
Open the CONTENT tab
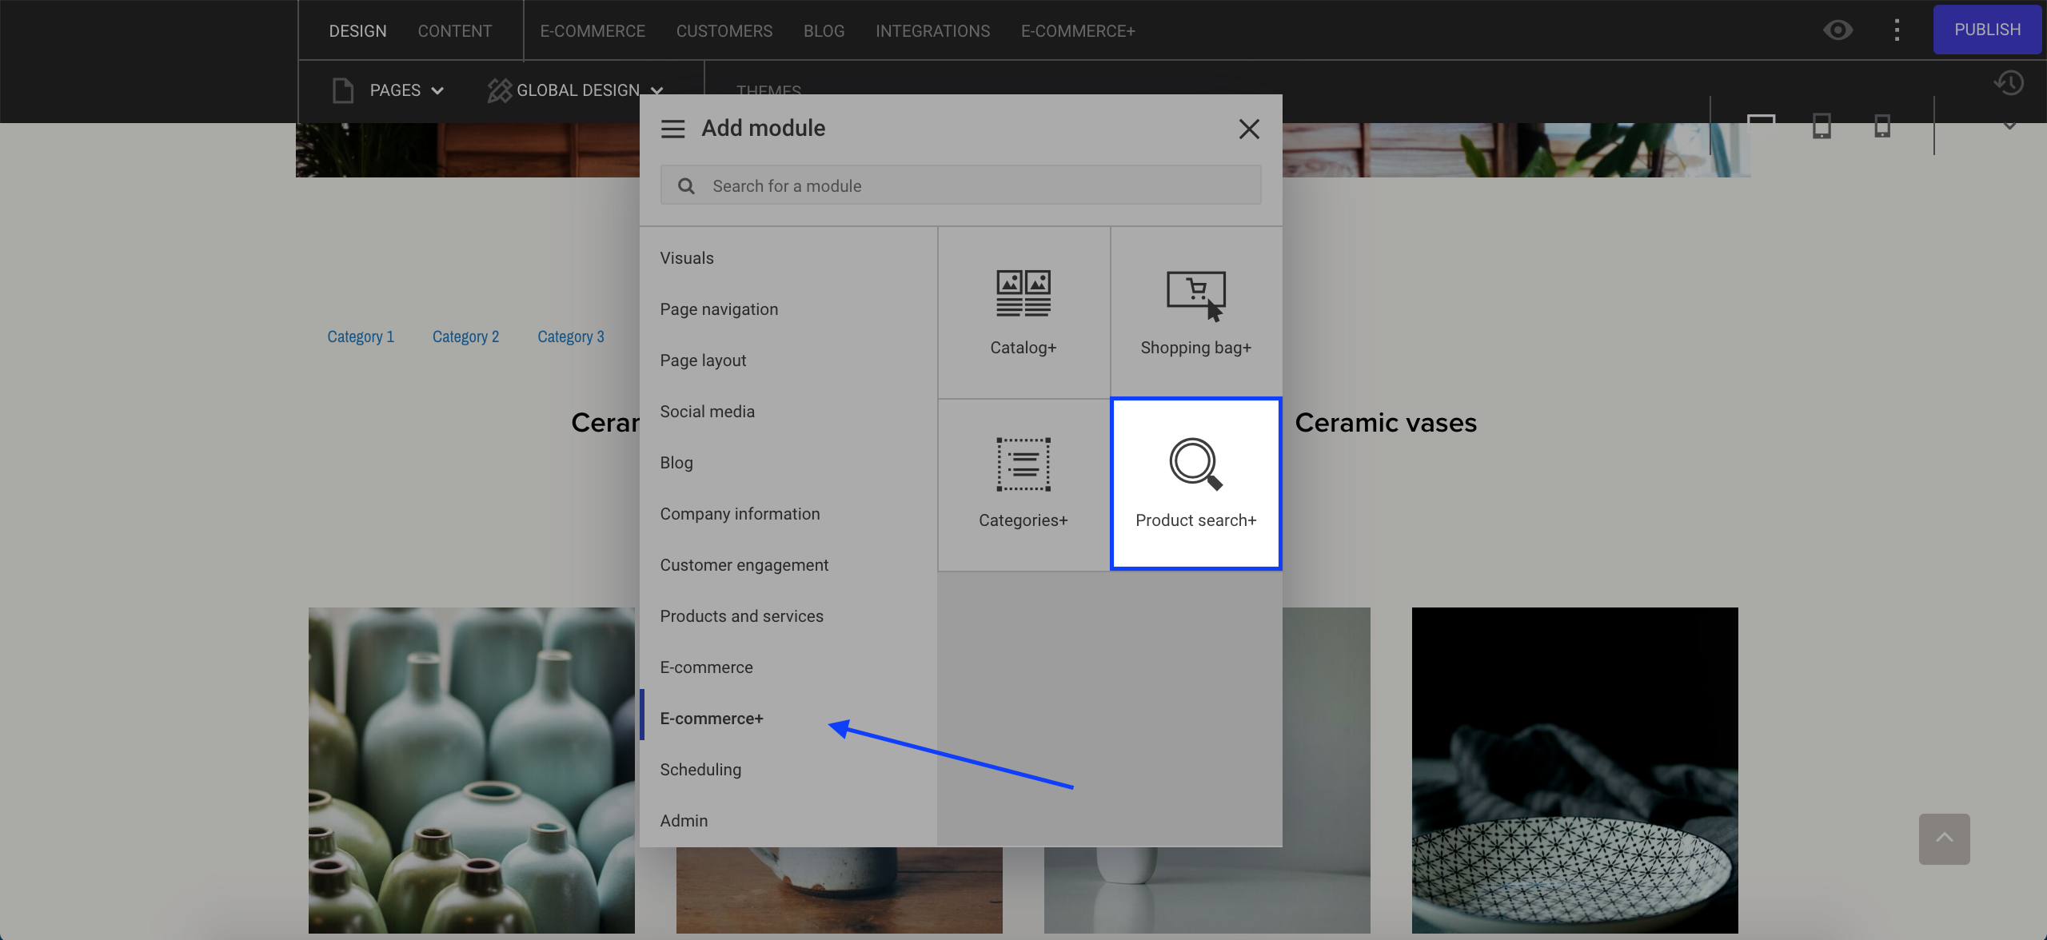455,31
